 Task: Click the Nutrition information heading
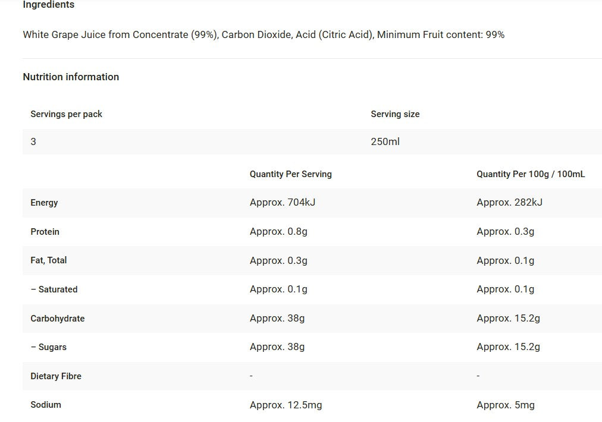click(71, 77)
